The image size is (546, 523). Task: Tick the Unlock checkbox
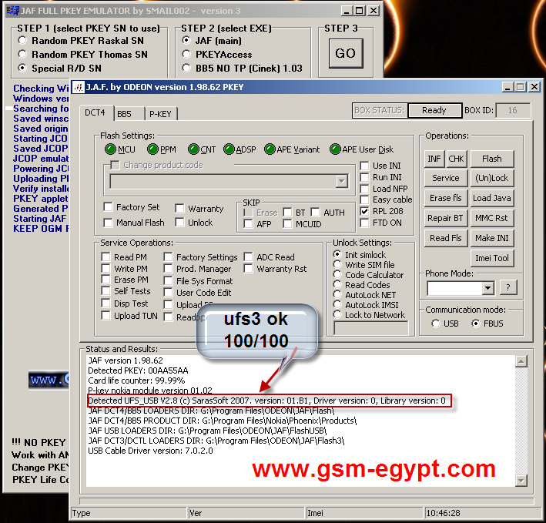179,222
